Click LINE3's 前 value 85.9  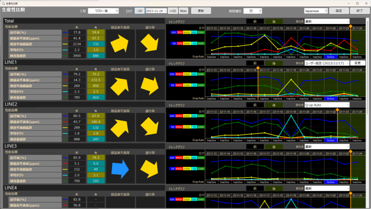[x=77, y=157]
